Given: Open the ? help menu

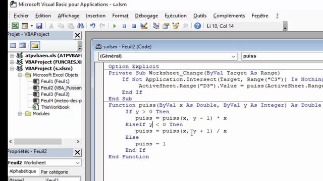Looking at the screenshot, I should pyautogui.click(x=277, y=16).
